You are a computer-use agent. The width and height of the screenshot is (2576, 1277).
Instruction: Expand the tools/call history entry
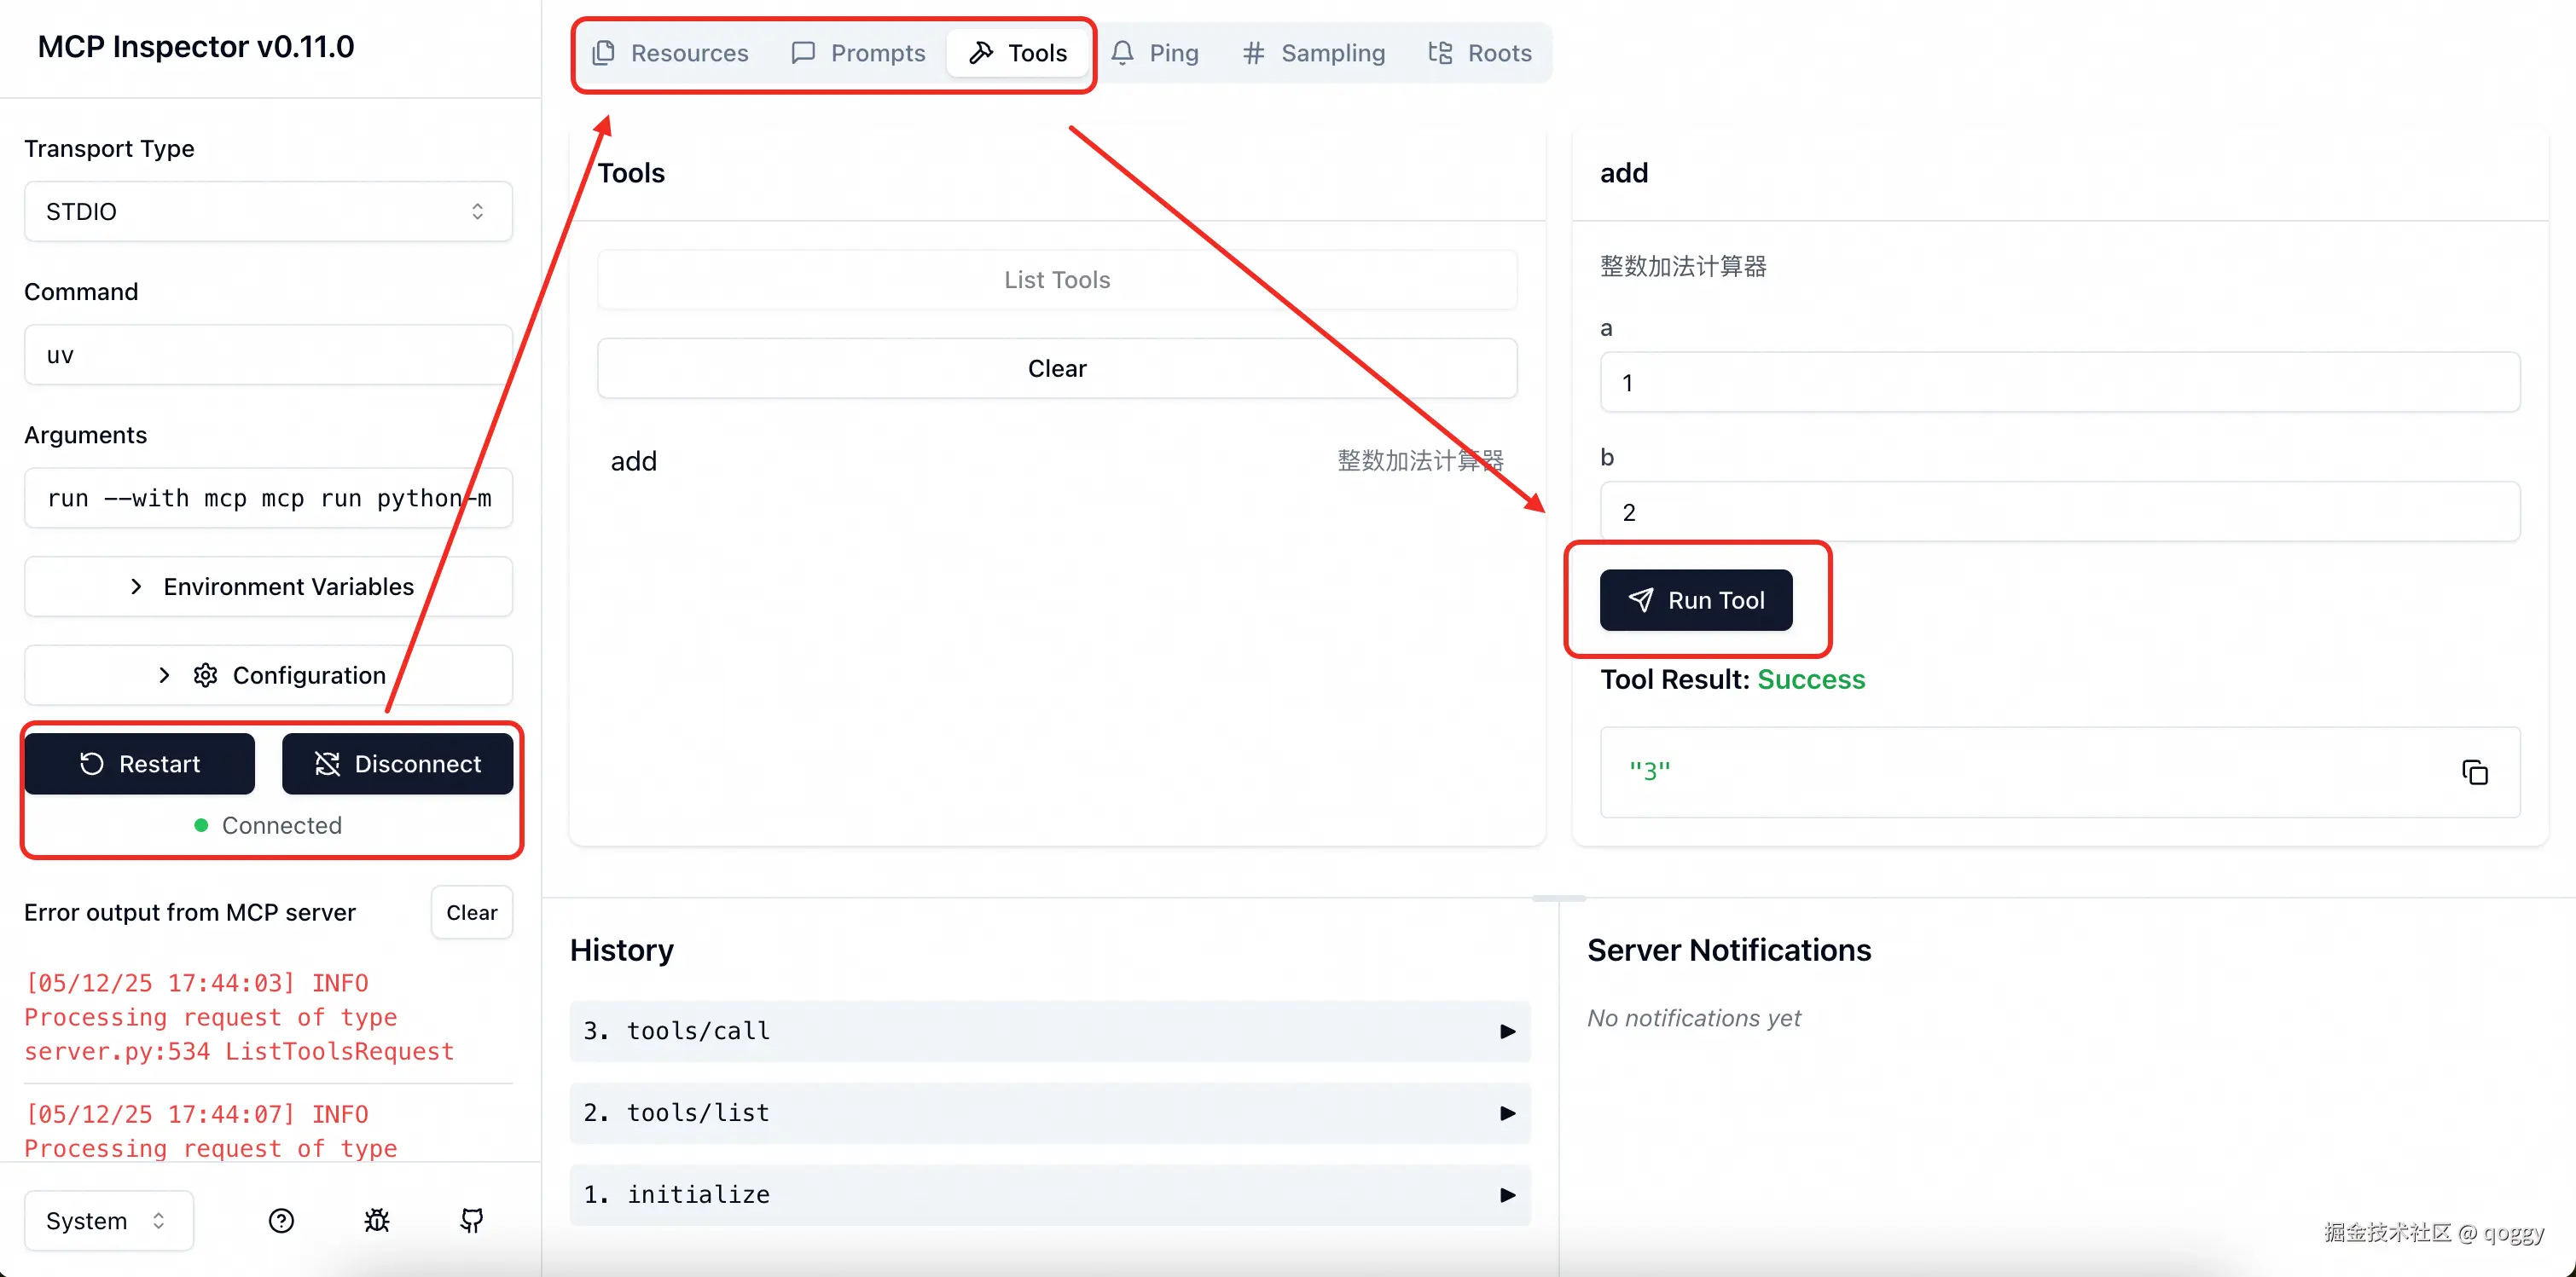pos(1050,1031)
